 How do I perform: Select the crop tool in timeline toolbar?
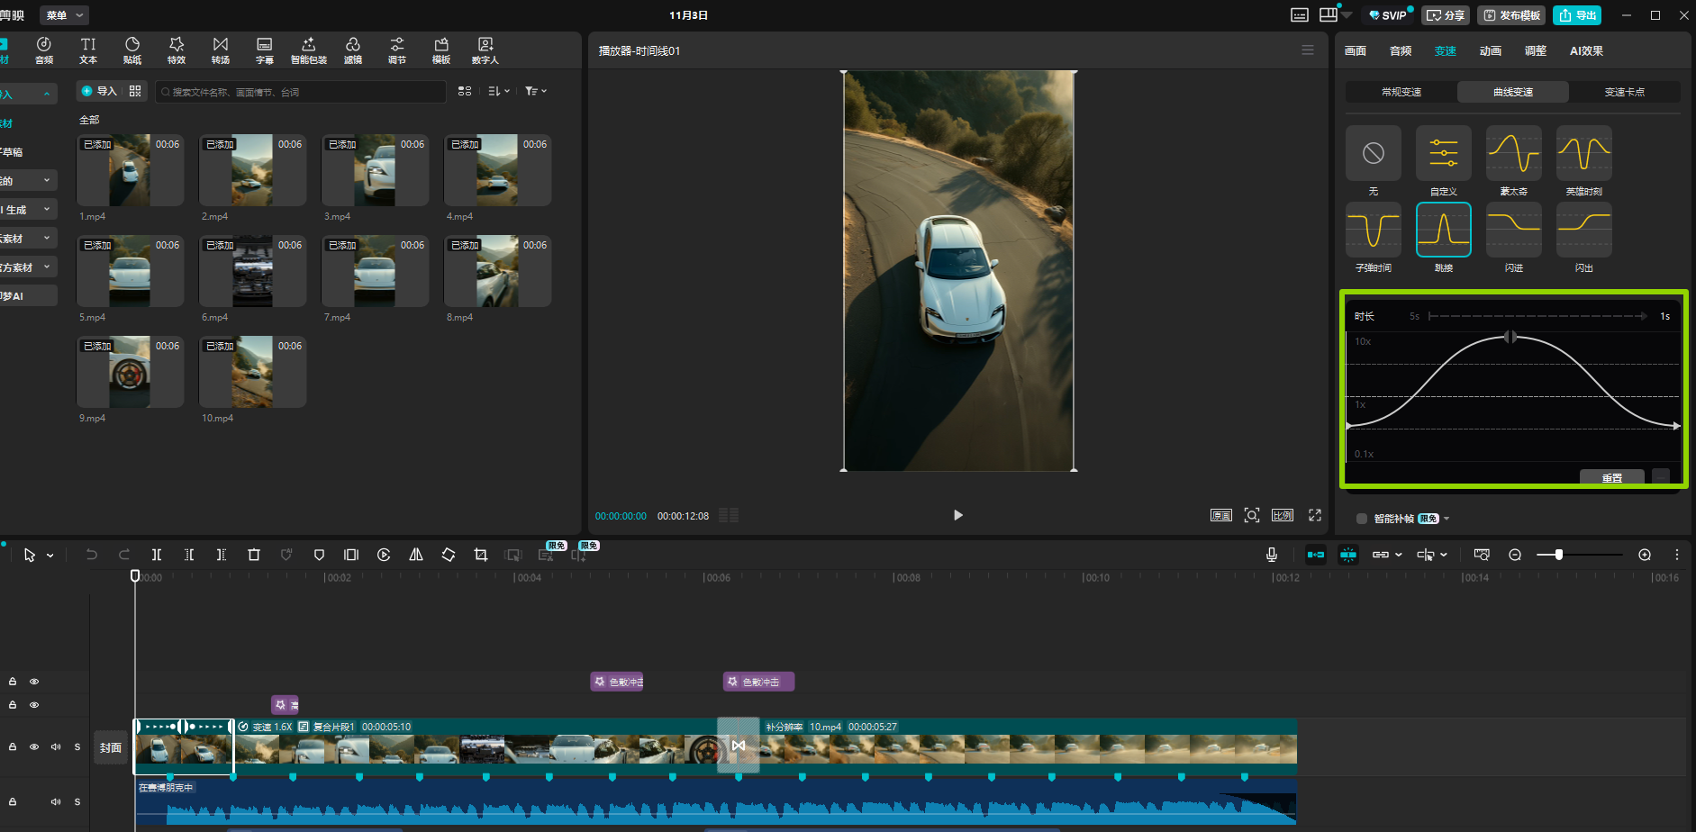(481, 555)
